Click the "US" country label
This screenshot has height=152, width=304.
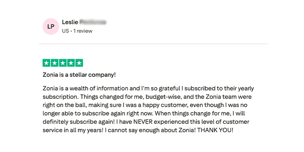65,31
